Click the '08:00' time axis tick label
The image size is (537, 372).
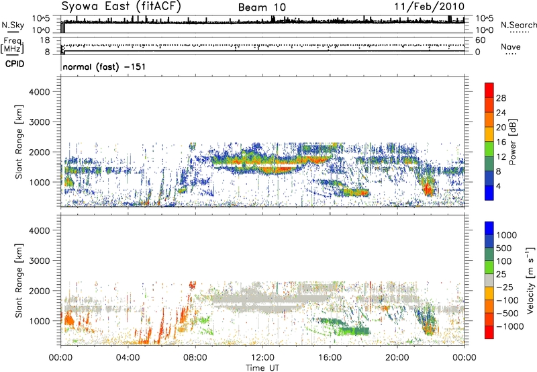[195, 358]
